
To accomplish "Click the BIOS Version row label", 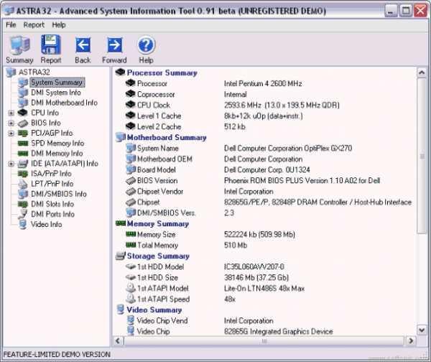I will (x=157, y=180).
